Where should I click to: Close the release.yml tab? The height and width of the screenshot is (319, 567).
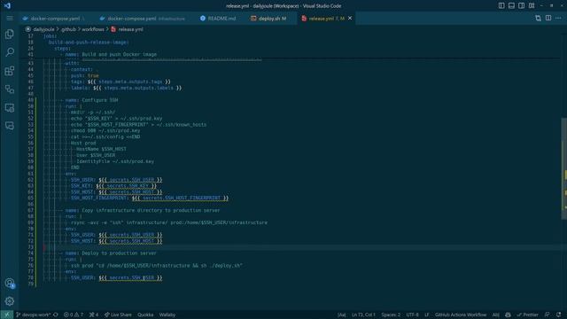coord(350,18)
